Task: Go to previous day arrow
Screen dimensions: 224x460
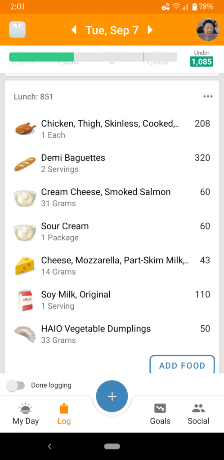Action: pos(74,30)
